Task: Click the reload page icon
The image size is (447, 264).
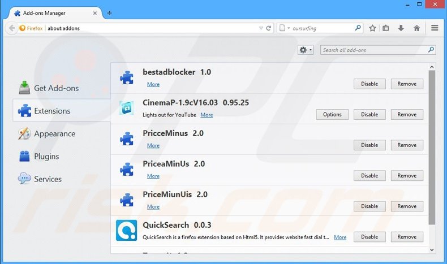Action: (x=269, y=28)
